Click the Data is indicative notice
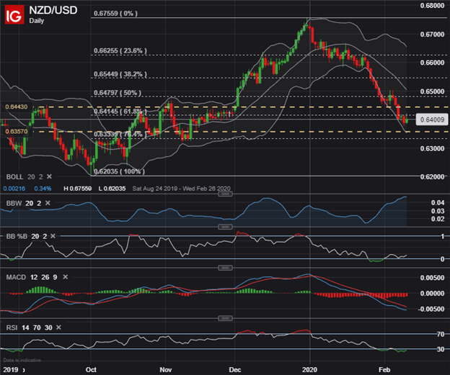This screenshot has width=450, height=375. tap(22, 360)
